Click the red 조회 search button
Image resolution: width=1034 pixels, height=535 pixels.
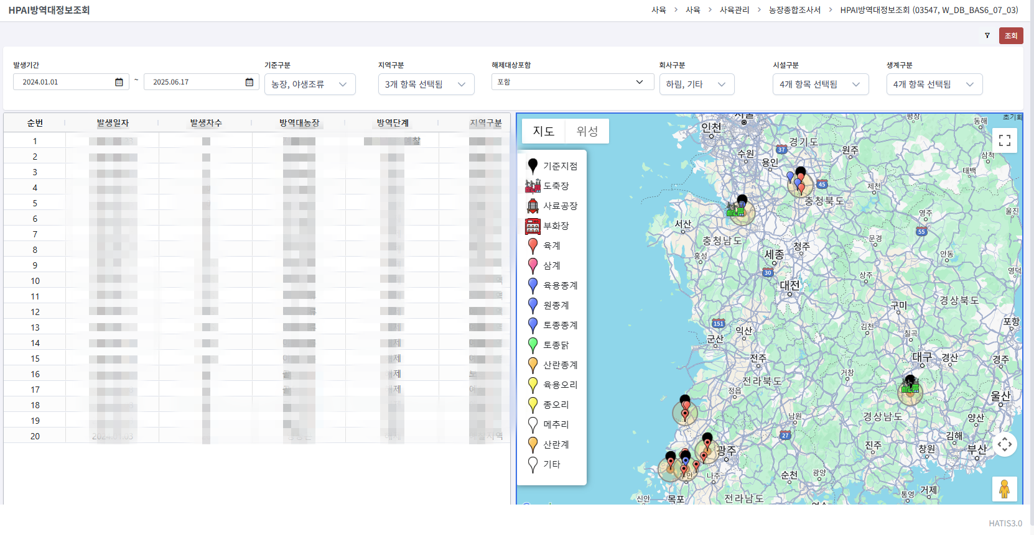tap(1011, 35)
